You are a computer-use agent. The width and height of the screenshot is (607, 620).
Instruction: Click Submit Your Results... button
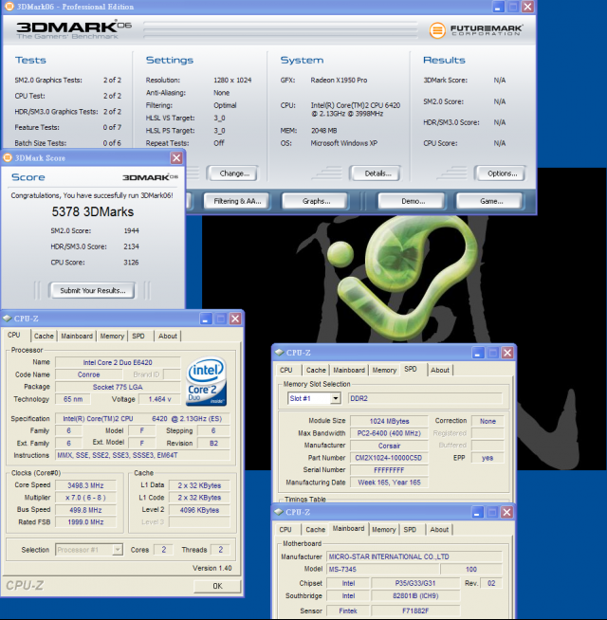(92, 291)
